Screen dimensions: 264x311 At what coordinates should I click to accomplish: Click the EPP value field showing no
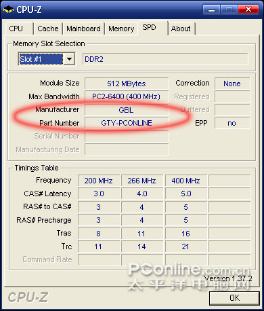coord(232,123)
